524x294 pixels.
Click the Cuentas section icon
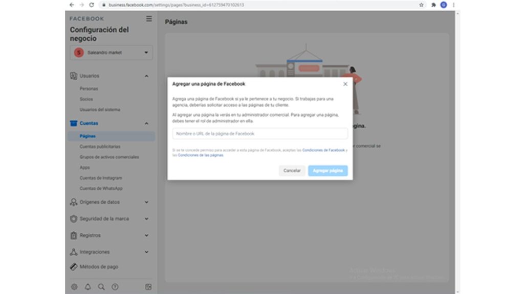tap(74, 123)
